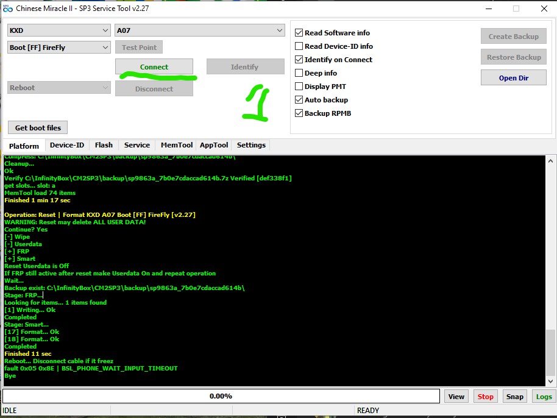Expand the Boot [FF] FireFly dropdown
Image resolution: width=557 pixels, height=418 pixels.
click(59, 48)
